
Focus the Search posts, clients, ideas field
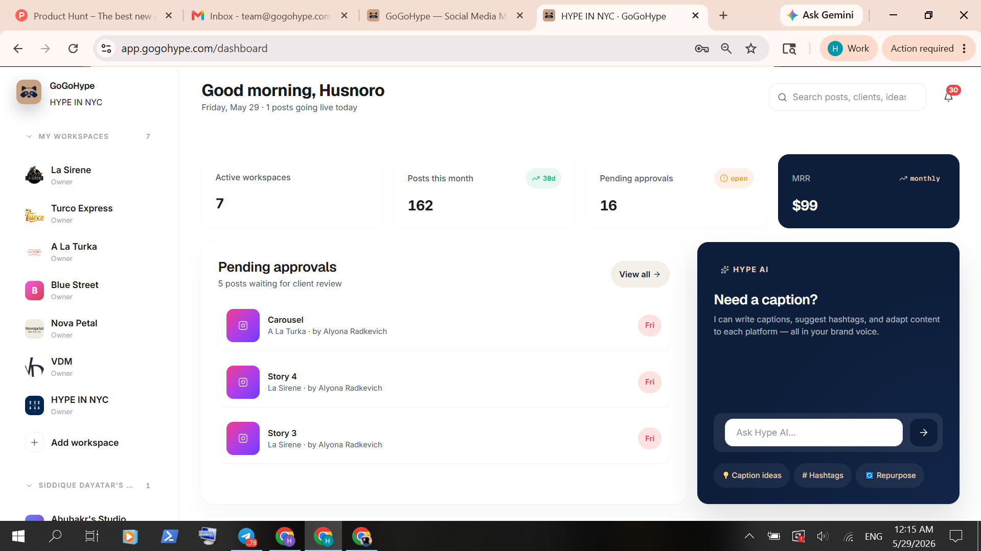(847, 97)
